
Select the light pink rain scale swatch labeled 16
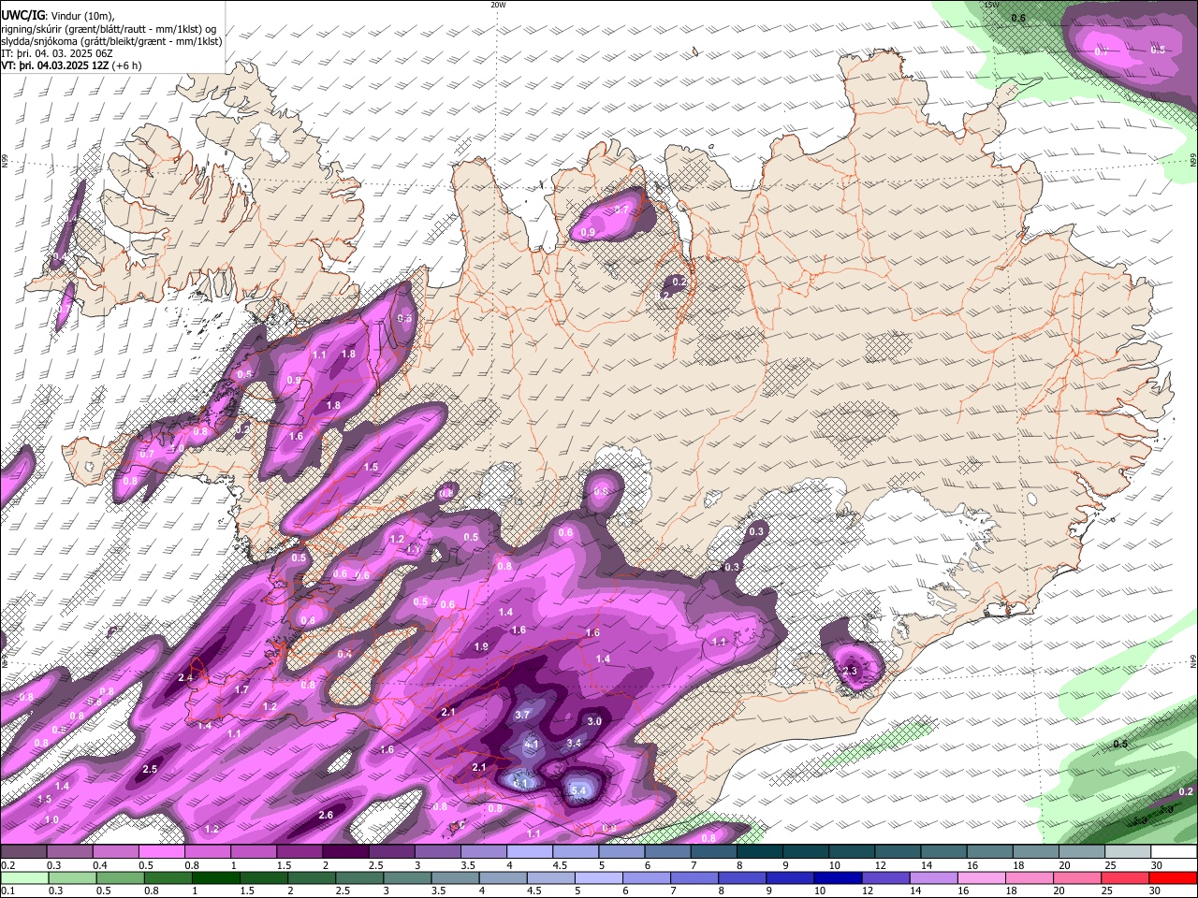tap(983, 878)
